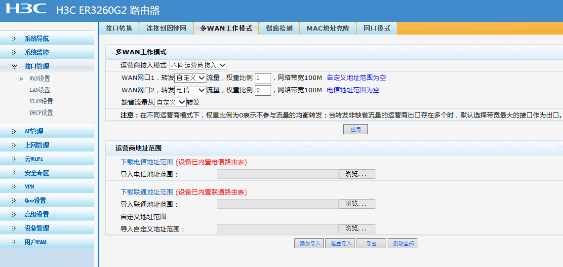Screen dimensions: 563x267
Task: Click the 多WAN工作模式 section heading
Action: click(x=141, y=52)
